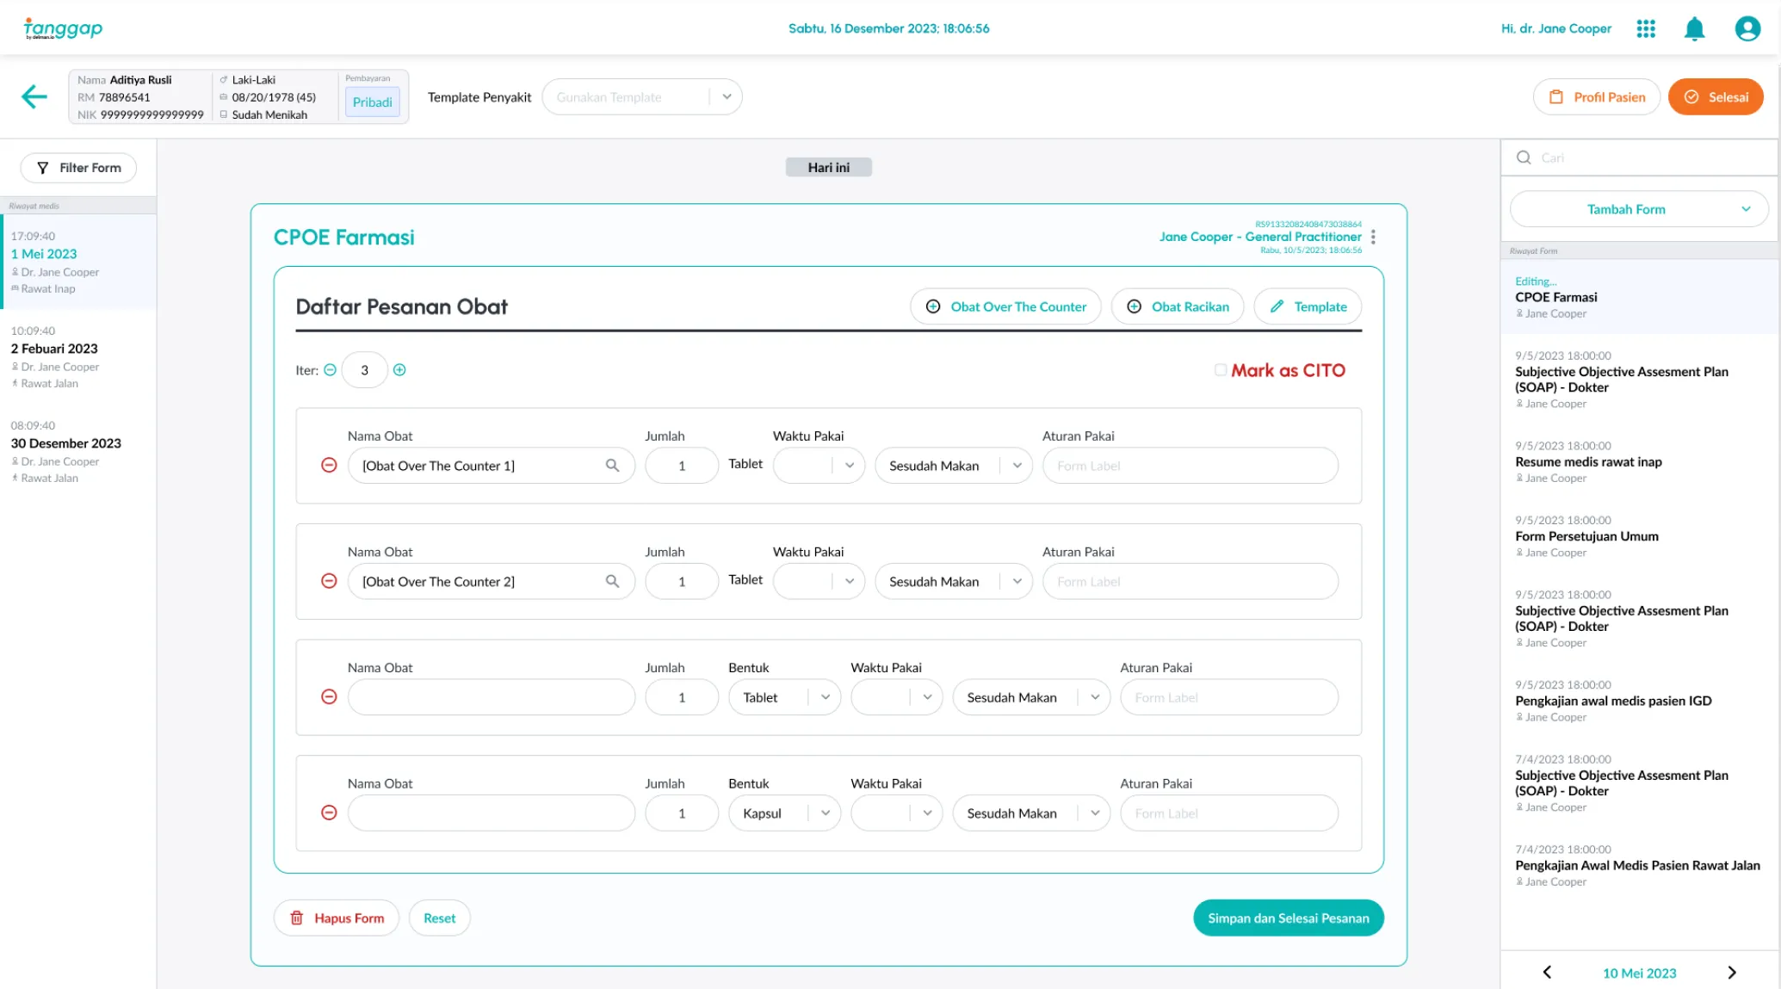The height and width of the screenshot is (989, 1781).
Task: Open Bentuk dropdown showing Kapsul
Action: click(784, 813)
